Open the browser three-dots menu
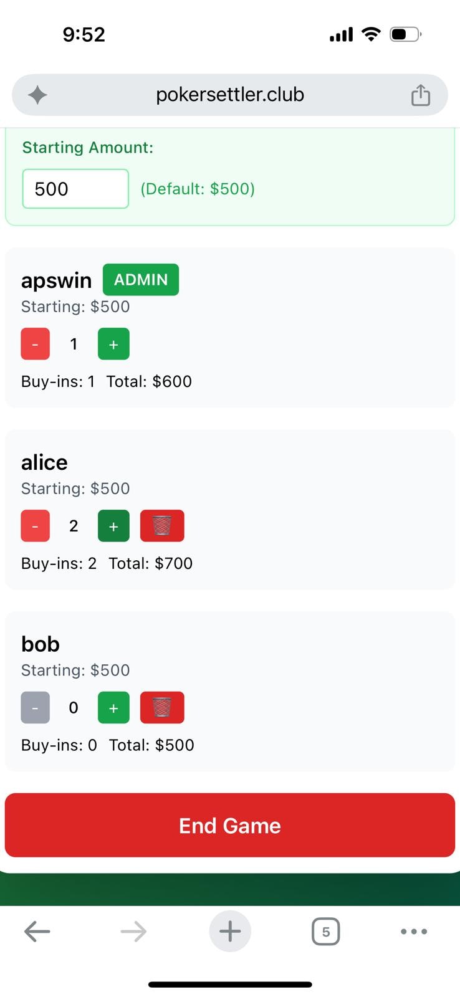The image size is (460, 997). pyautogui.click(x=414, y=932)
